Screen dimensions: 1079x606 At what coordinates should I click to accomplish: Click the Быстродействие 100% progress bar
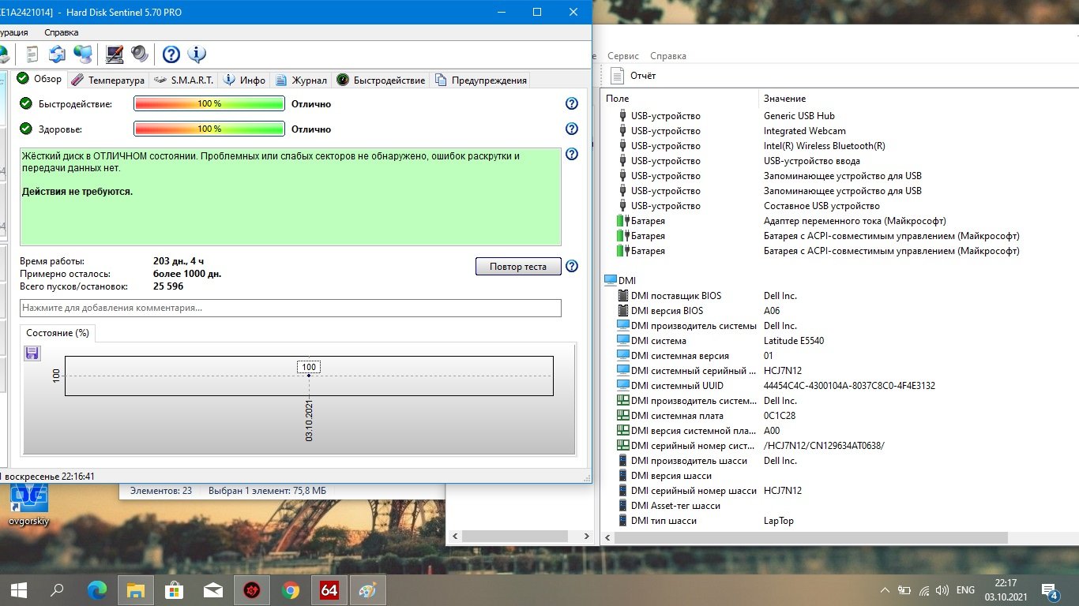209,103
